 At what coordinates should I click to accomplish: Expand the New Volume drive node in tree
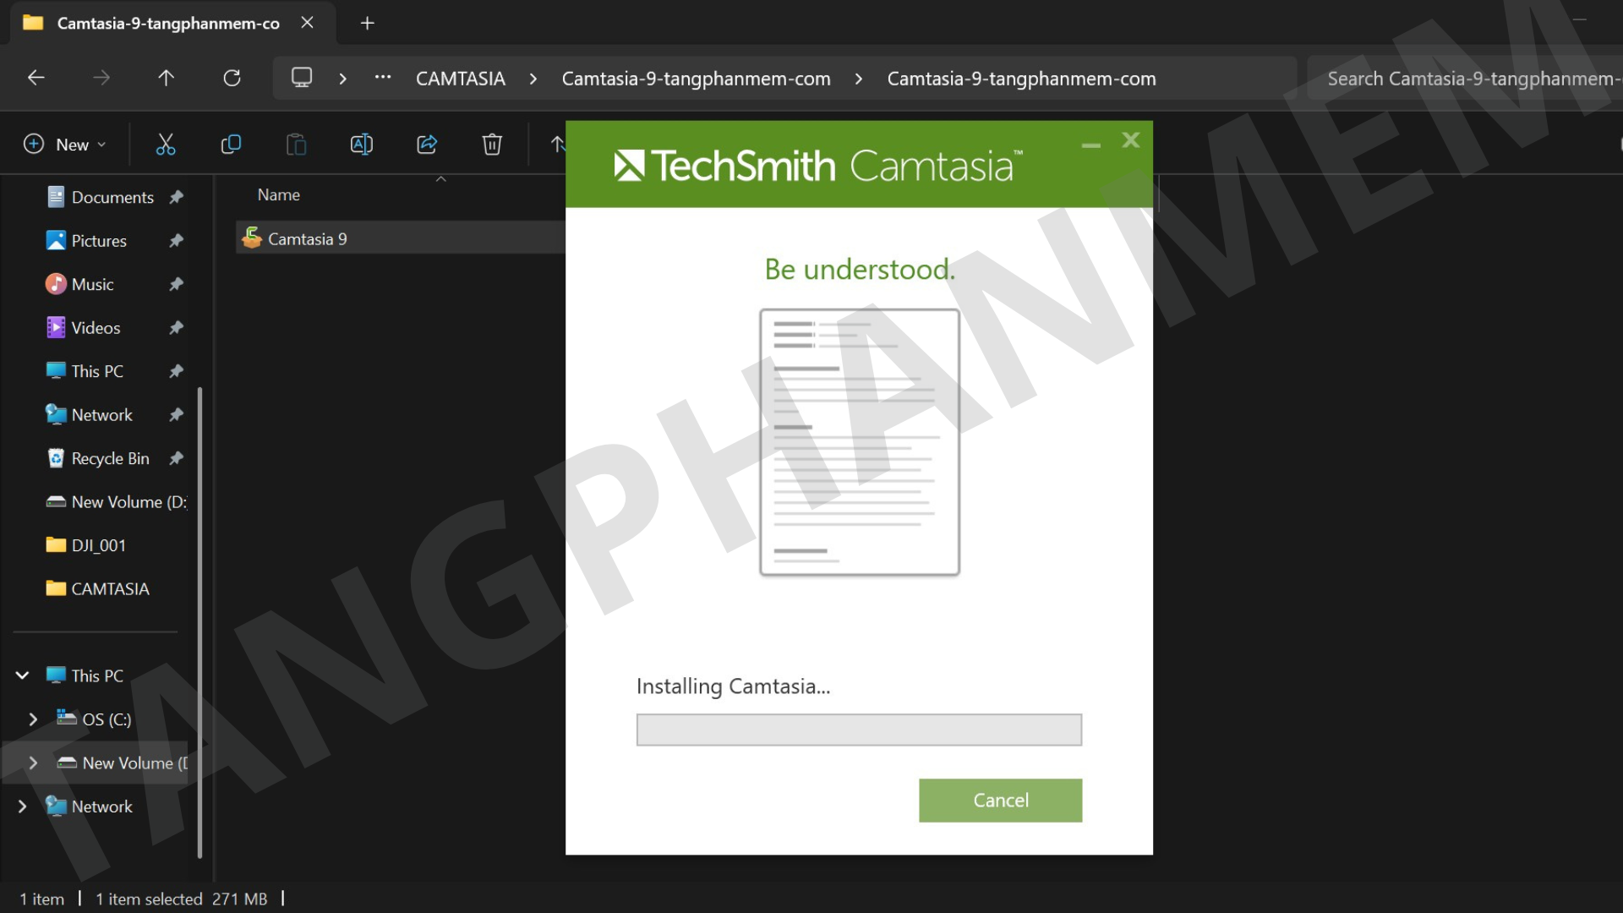point(33,763)
